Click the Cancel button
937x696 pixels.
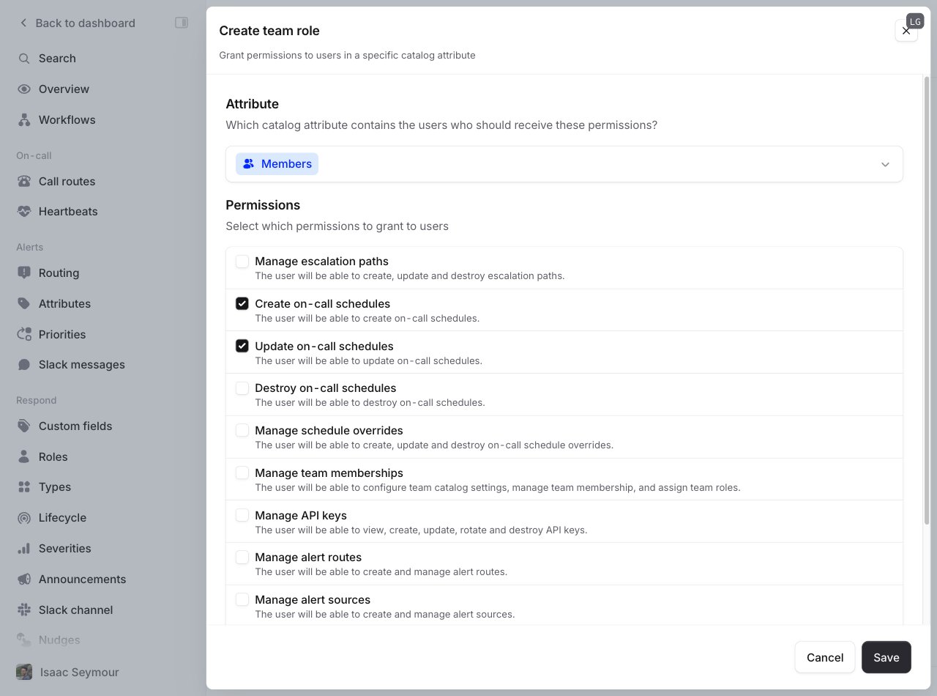point(825,657)
